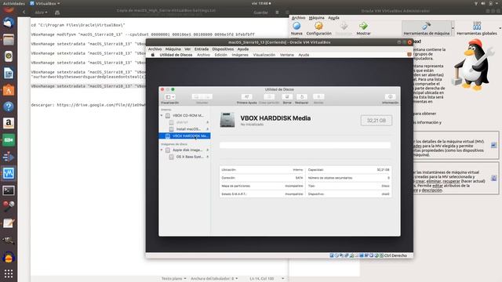
Task: Open Apple menu in macOS guest
Action: 153,55
